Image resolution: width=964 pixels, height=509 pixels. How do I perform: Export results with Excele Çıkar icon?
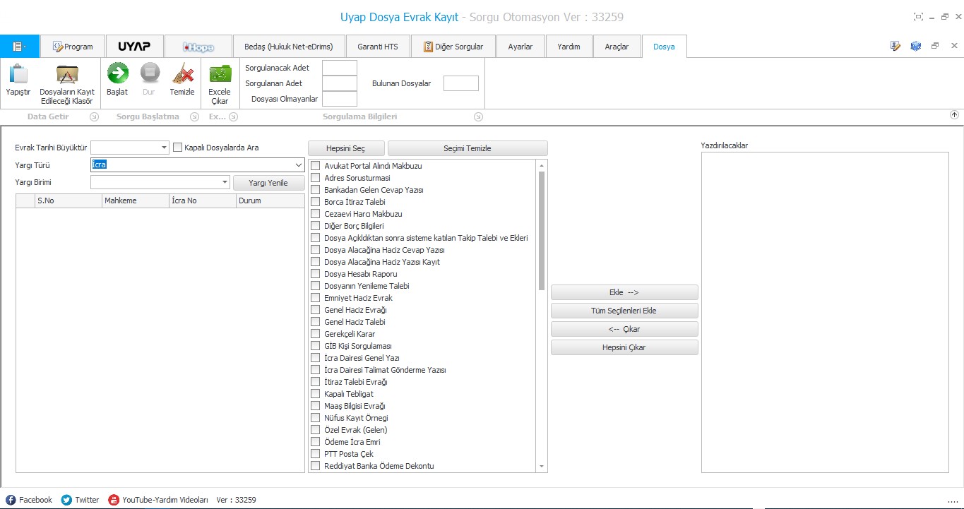point(220,73)
